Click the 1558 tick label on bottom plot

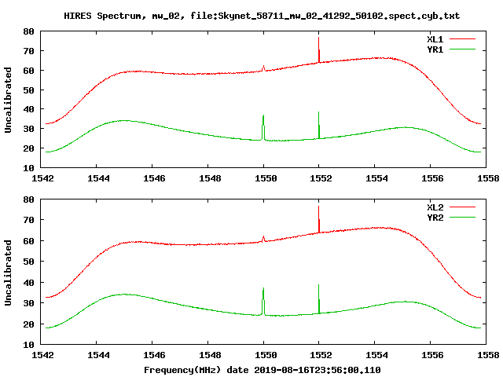click(x=488, y=355)
